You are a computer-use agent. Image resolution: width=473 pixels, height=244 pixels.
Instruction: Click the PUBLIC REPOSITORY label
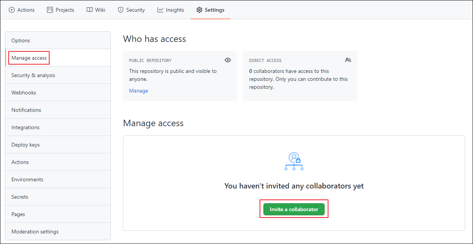[x=150, y=60]
